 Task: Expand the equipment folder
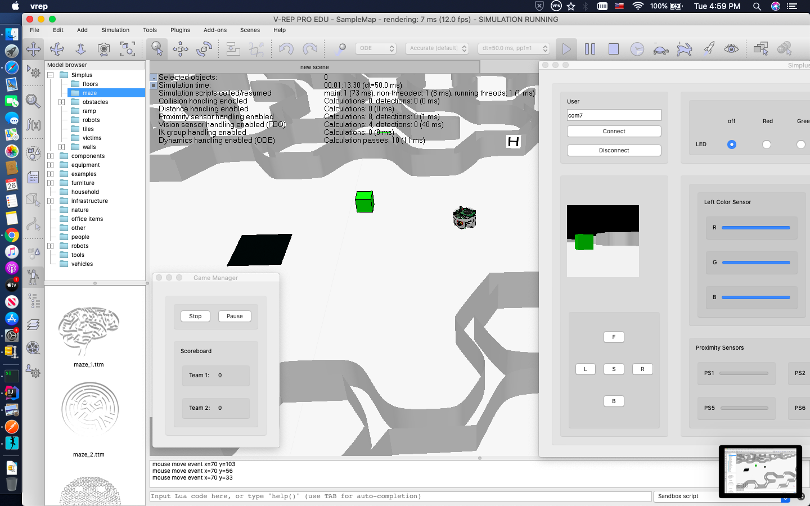50,165
